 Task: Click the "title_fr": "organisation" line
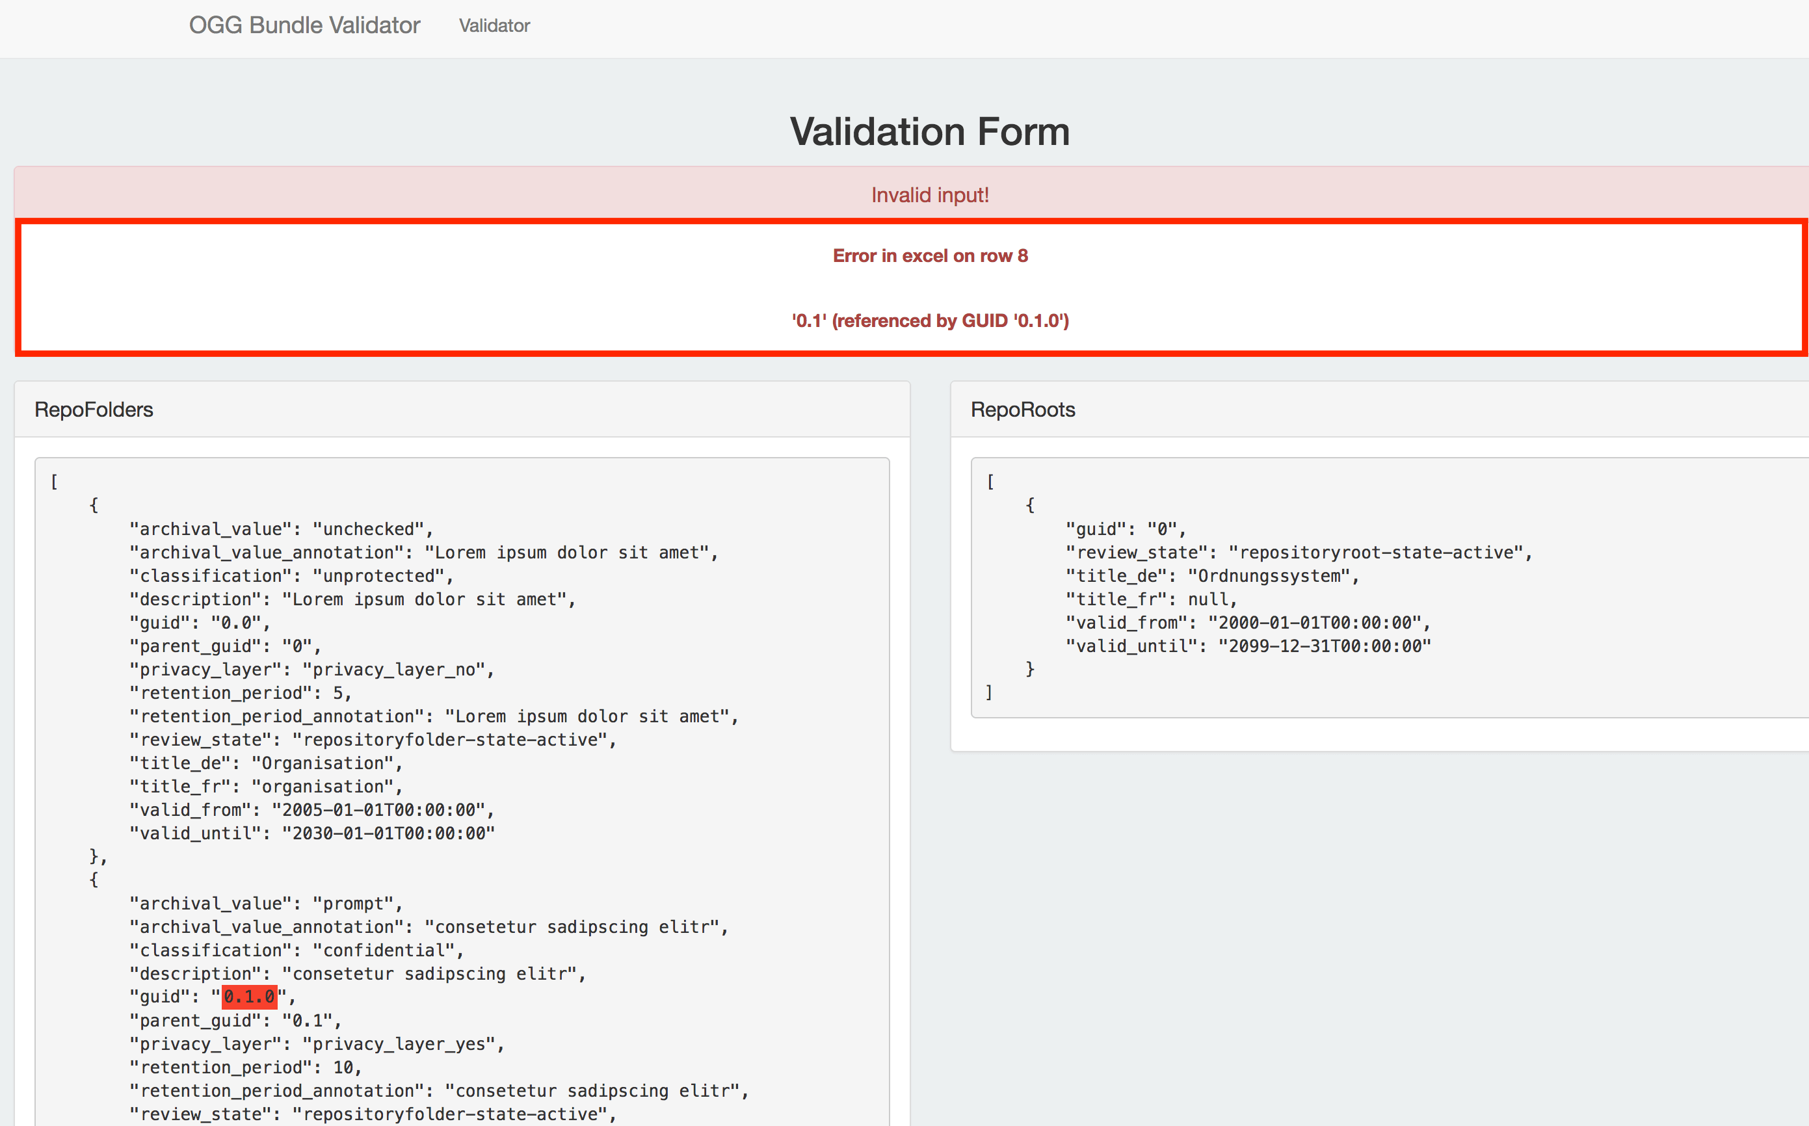point(266,787)
